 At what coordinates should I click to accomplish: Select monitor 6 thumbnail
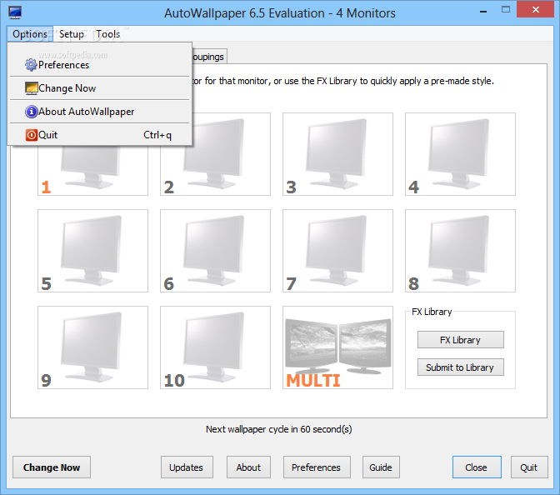point(215,251)
